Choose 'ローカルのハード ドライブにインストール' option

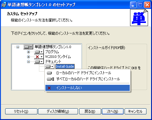click(x=87, y=73)
